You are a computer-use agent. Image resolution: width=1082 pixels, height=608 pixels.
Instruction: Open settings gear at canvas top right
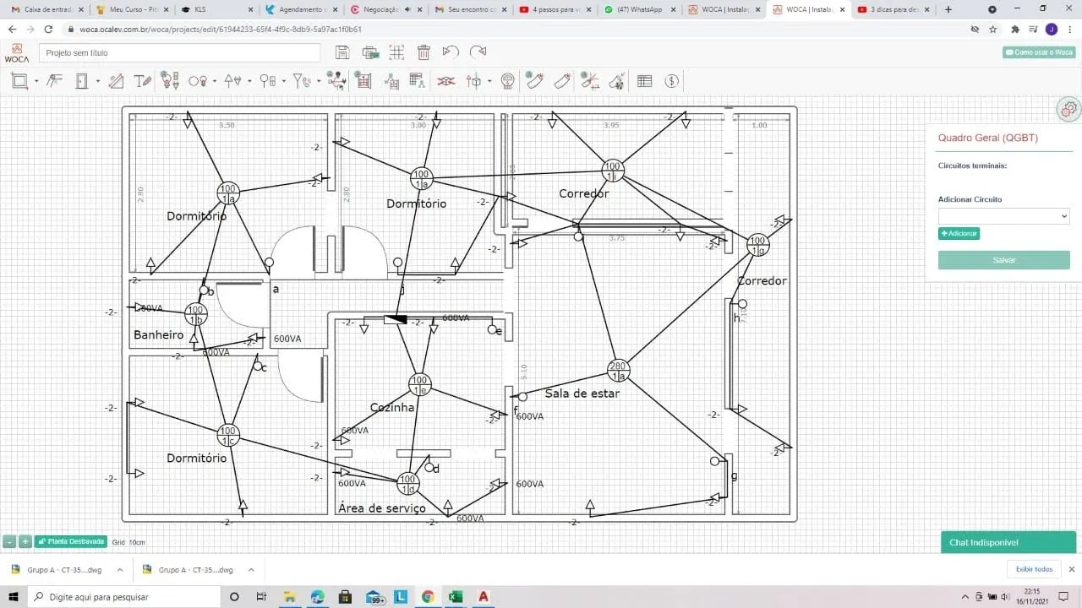tap(1068, 109)
